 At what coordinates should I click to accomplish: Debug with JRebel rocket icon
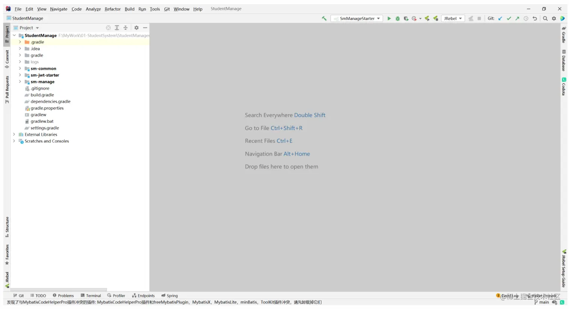(436, 18)
